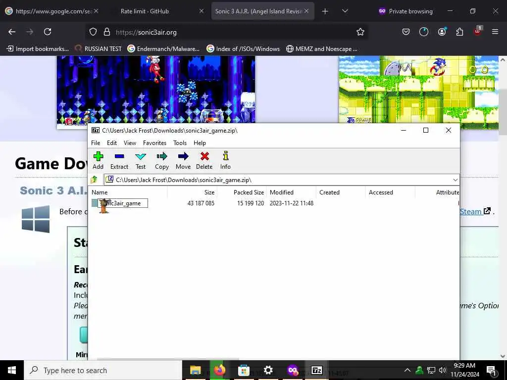Sort by the Accessed column header

coord(390,192)
